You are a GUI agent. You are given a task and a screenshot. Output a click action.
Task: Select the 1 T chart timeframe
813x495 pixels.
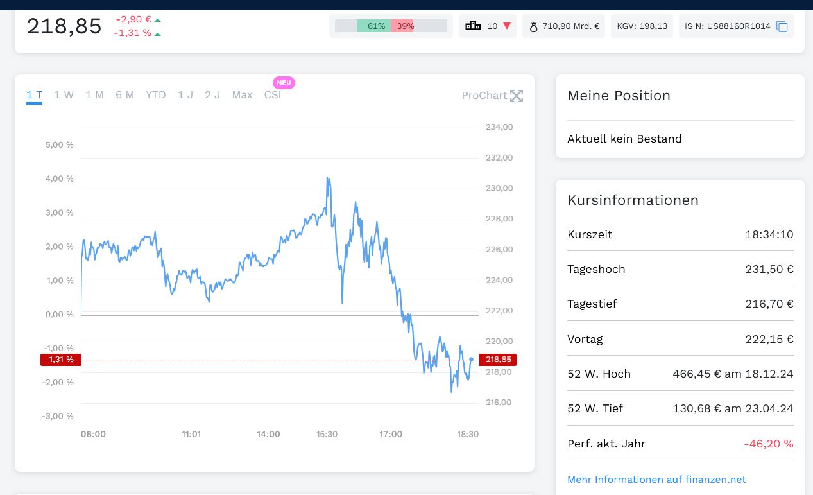[34, 95]
